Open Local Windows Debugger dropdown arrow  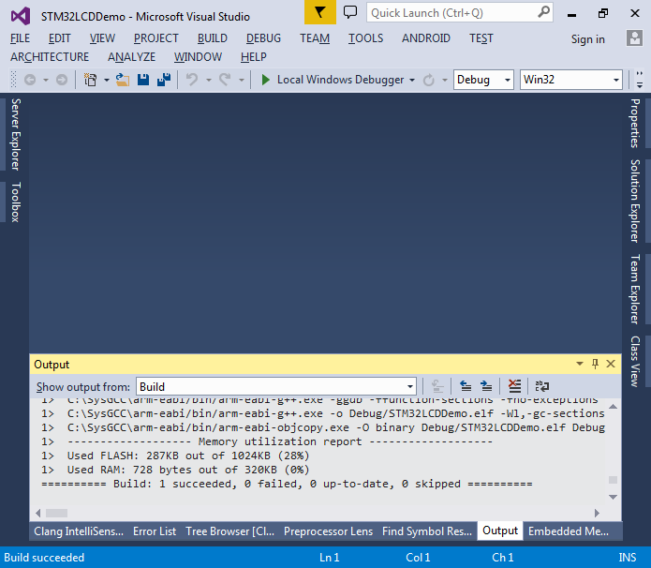coord(412,80)
